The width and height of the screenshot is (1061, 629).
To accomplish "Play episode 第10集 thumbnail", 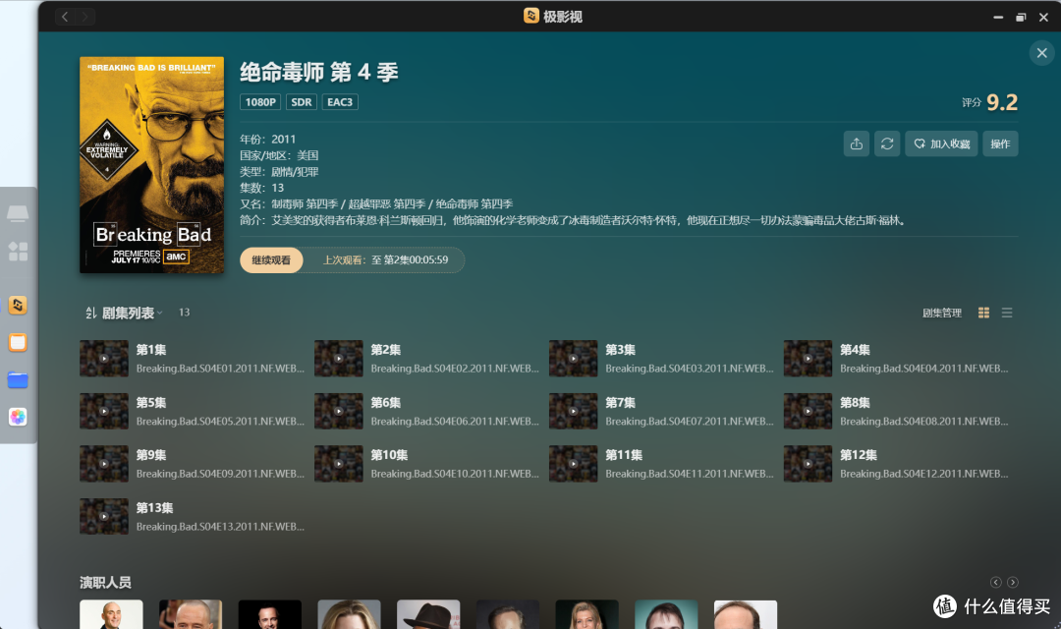I will tap(338, 464).
